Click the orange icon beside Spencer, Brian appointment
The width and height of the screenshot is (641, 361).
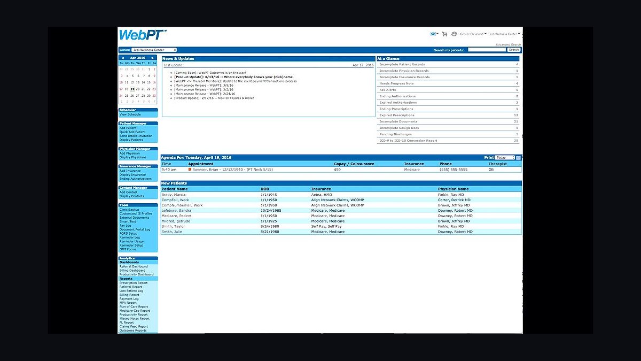coord(190,170)
